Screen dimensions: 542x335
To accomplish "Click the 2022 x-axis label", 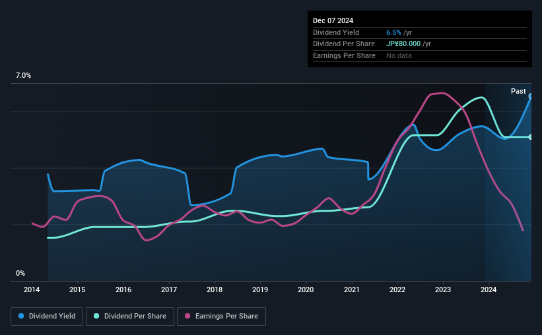I will click(397, 289).
